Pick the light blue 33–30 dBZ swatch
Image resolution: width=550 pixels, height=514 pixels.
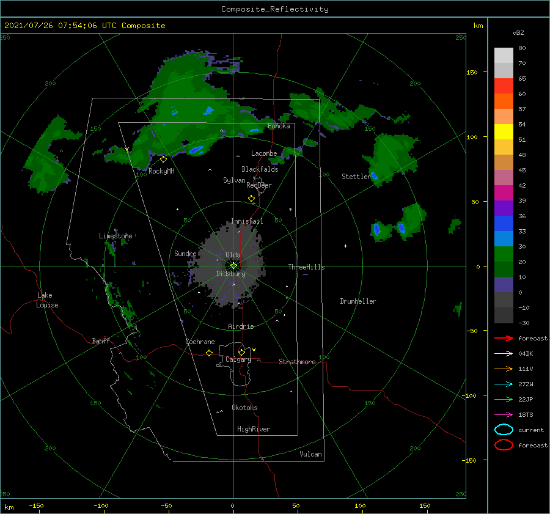tap(504, 238)
